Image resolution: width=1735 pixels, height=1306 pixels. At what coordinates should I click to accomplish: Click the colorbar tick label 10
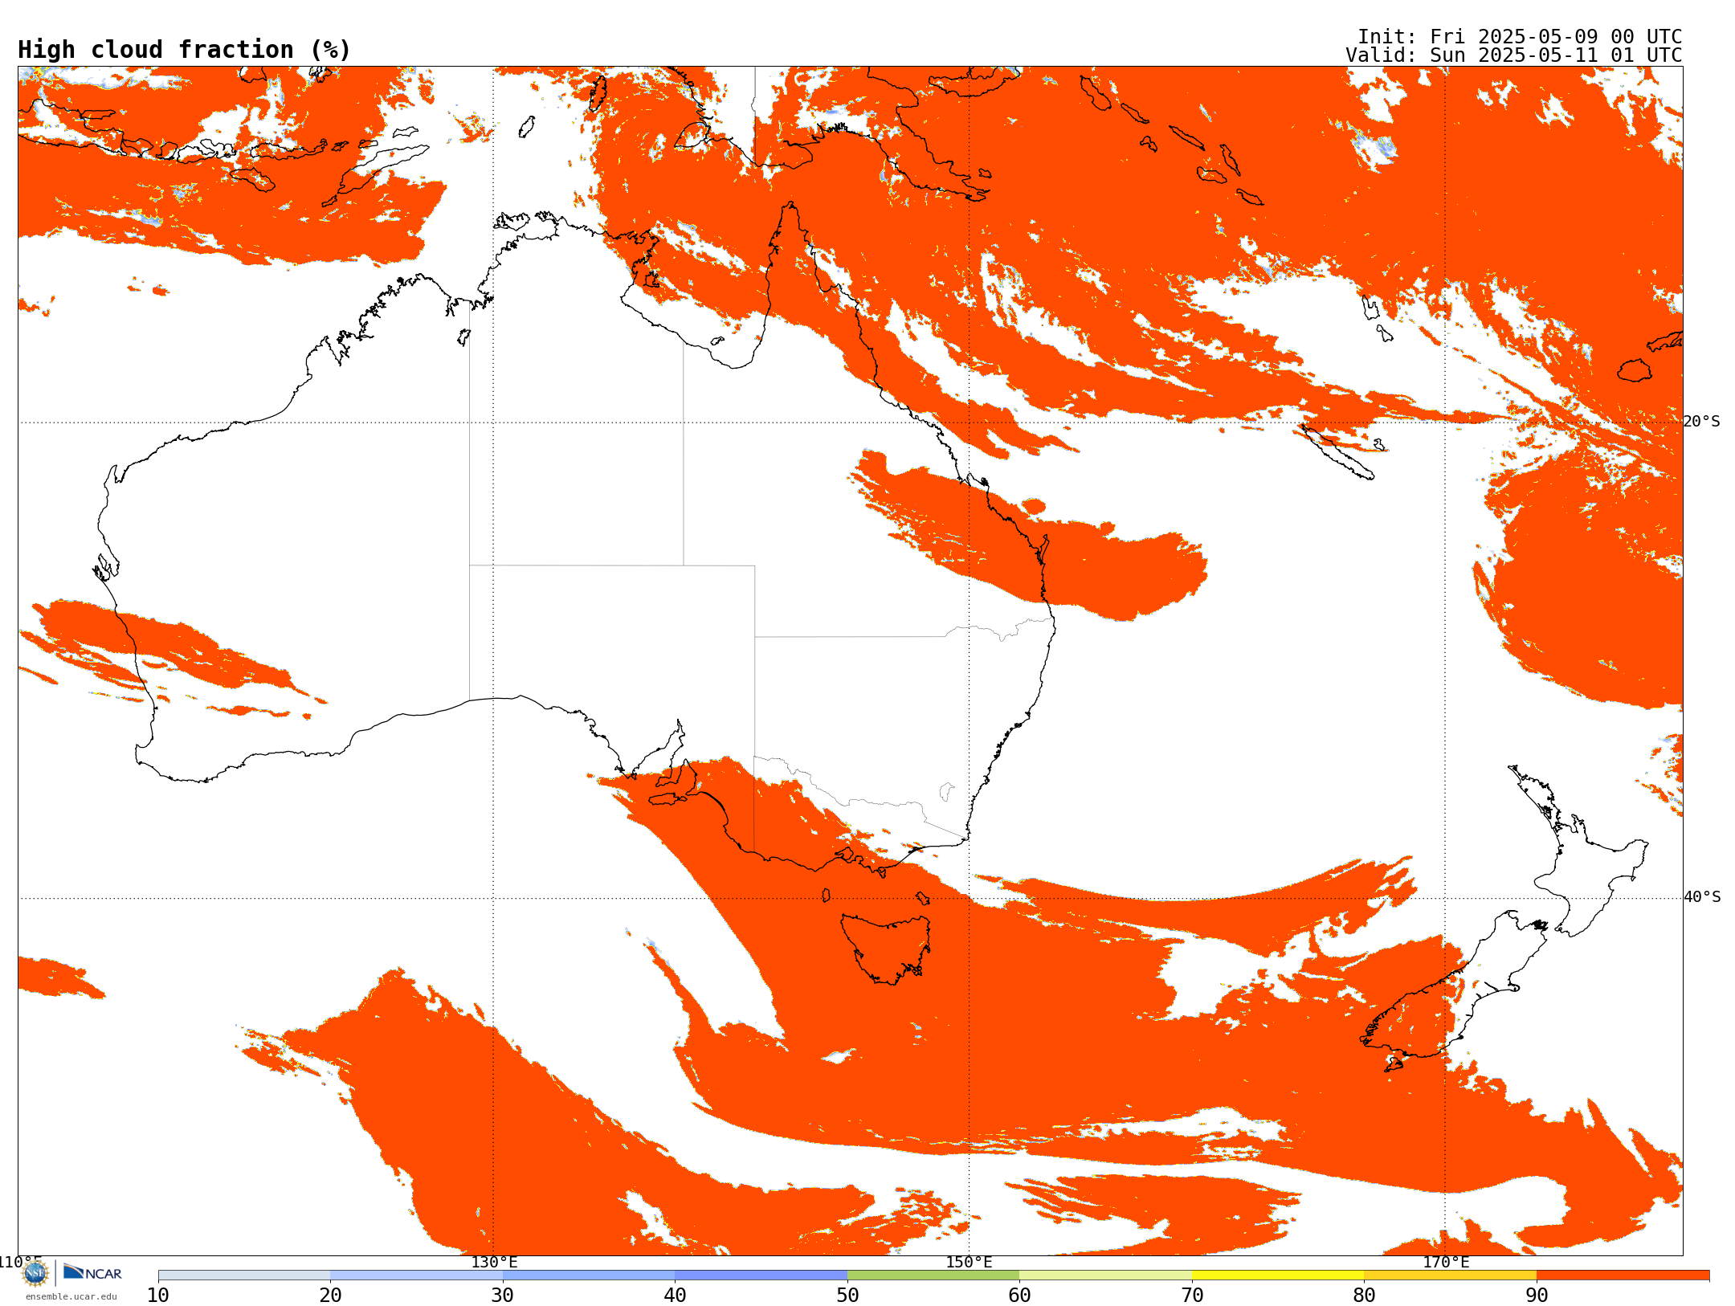158,1295
